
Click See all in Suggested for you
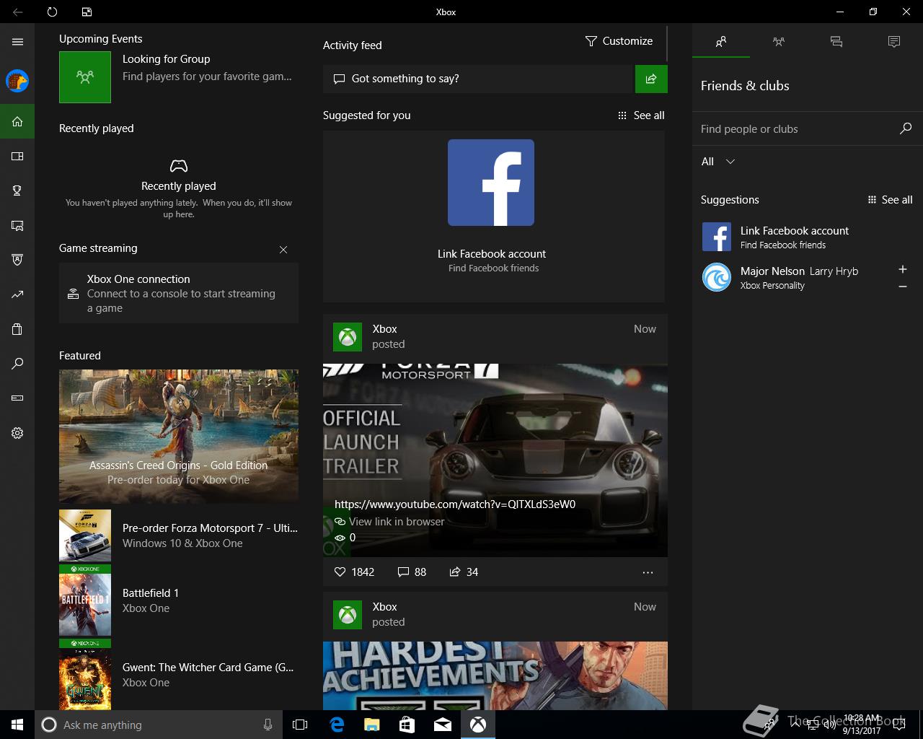[641, 115]
